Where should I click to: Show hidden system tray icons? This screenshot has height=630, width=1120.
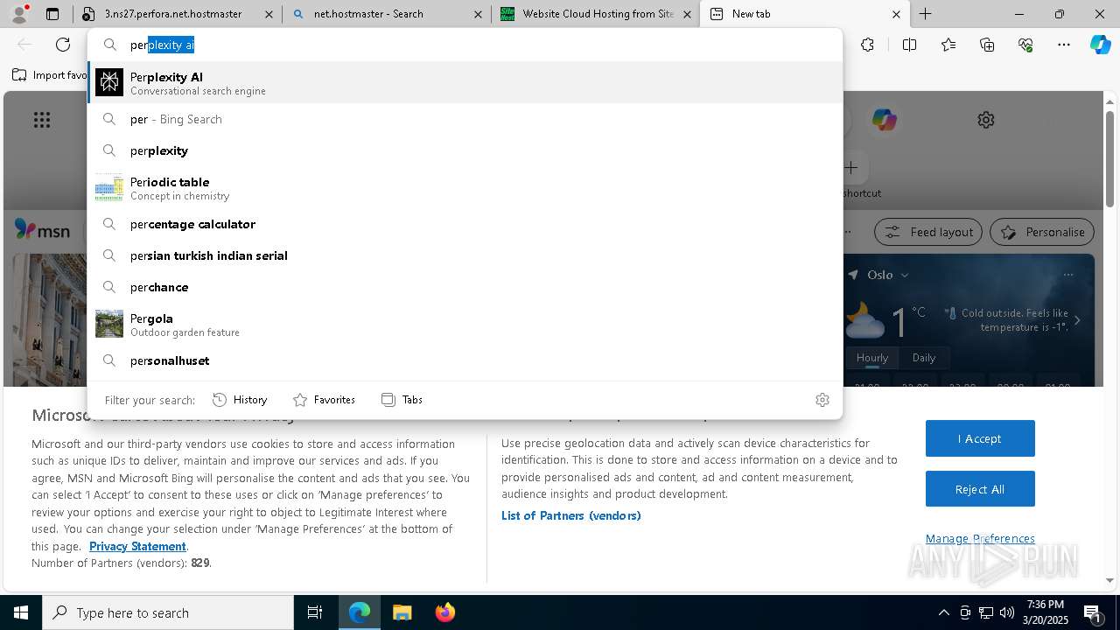pos(943,612)
